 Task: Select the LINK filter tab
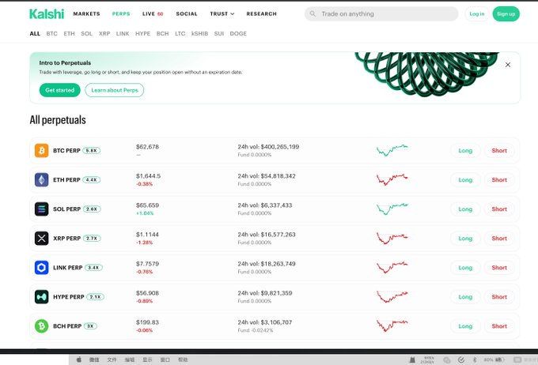pos(123,34)
